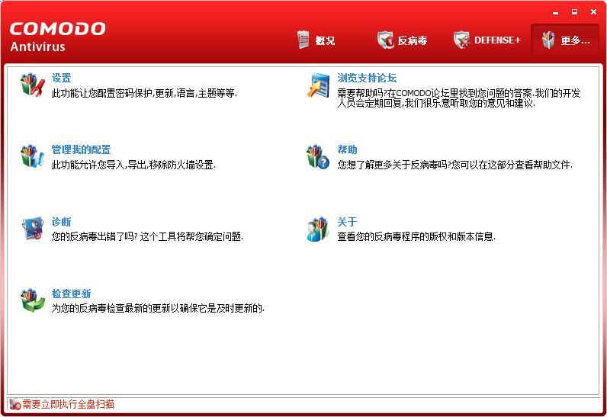Open the 帮助 link

click(347, 149)
